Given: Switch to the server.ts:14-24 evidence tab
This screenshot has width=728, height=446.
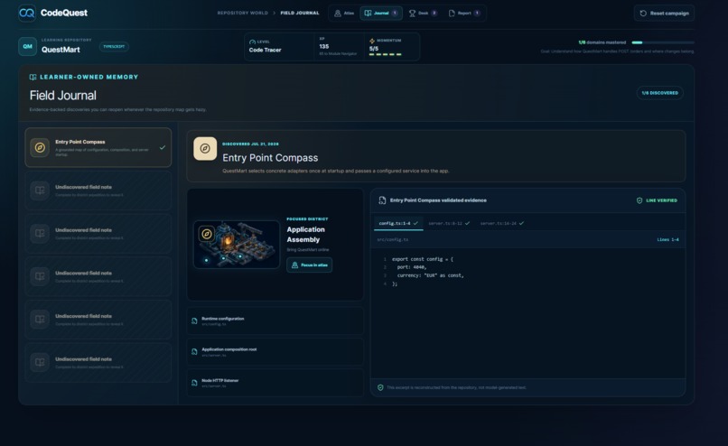Looking at the screenshot, I should [502, 223].
